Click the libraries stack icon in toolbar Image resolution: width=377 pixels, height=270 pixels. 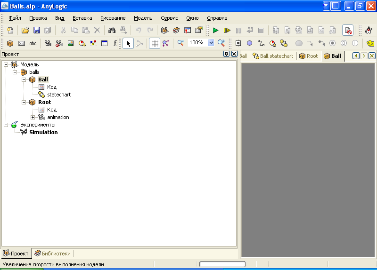(x=176, y=30)
